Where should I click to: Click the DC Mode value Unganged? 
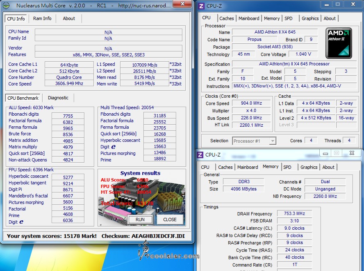[x=325, y=189]
